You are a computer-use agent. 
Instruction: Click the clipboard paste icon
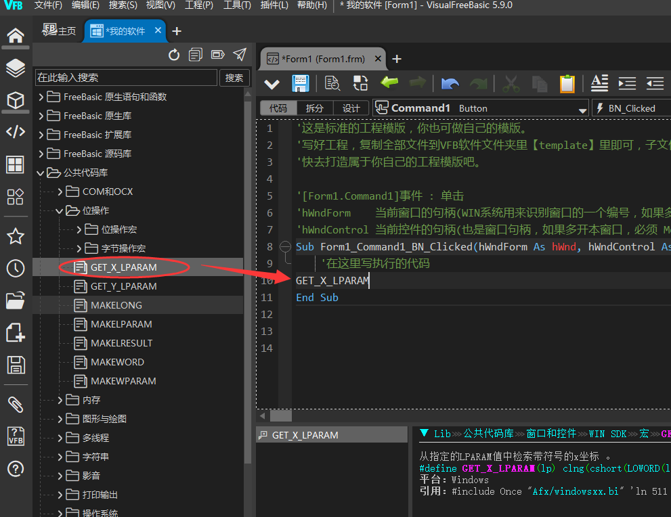(567, 83)
